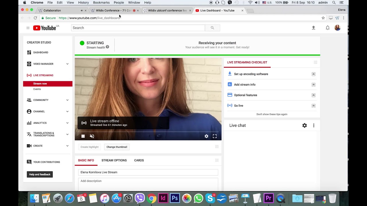Select Stream now sidebar item
Viewport: 367px width, 206px height.
(x=48, y=84)
